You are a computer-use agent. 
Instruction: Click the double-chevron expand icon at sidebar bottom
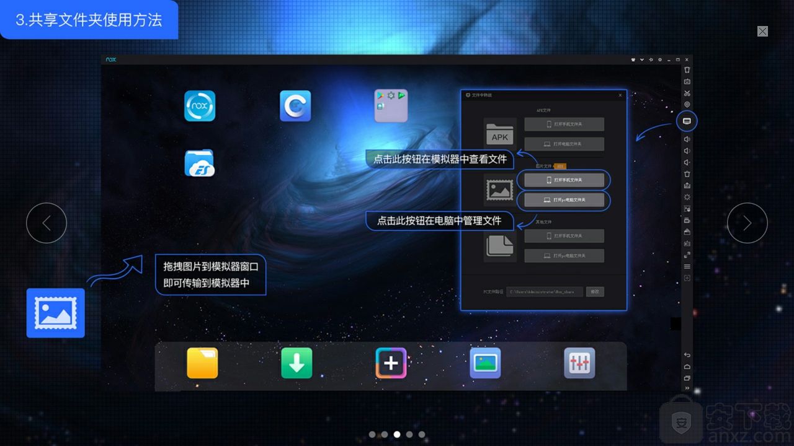coord(687,388)
